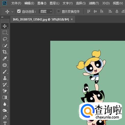This screenshot has height=125, width=125.
Task: Align horizontal centers of layers
Action: click(117, 11)
